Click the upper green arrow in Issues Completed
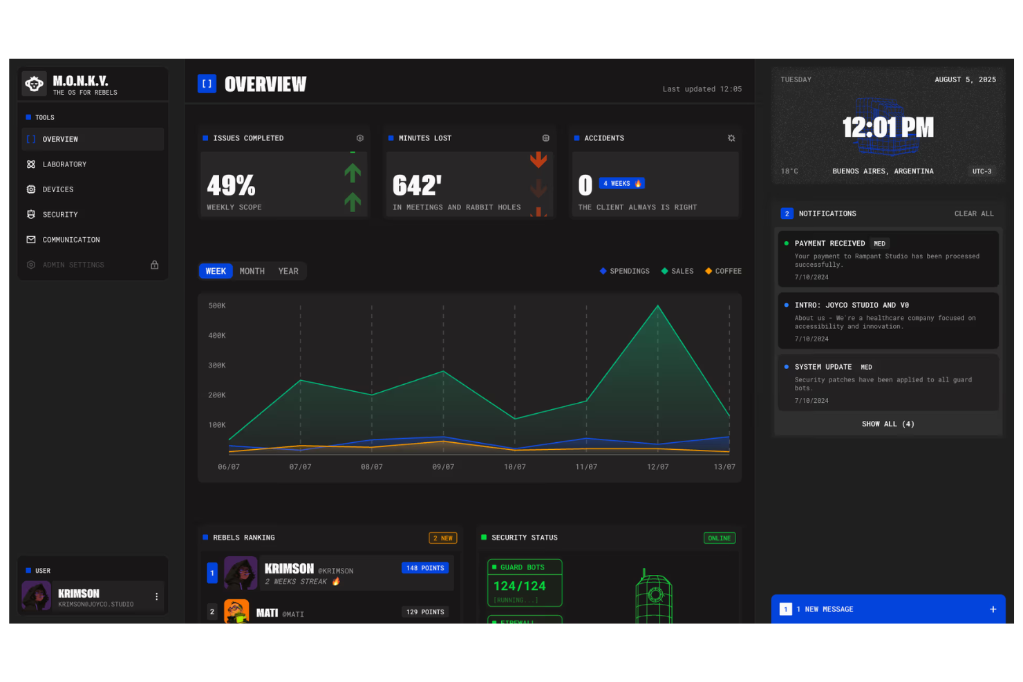The width and height of the screenshot is (1023, 682). pyautogui.click(x=353, y=173)
